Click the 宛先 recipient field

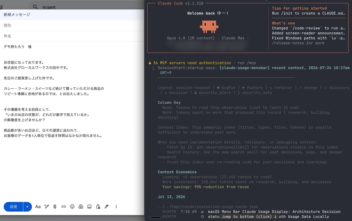tap(72, 25)
